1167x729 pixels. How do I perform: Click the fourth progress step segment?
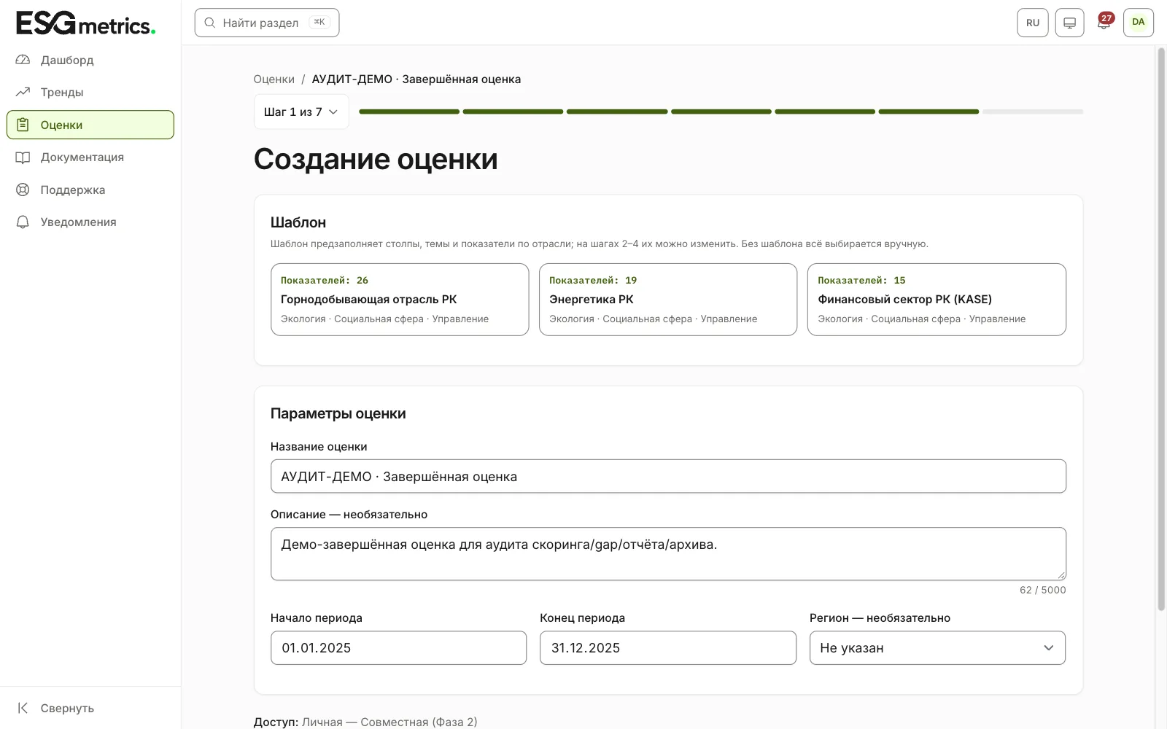[721, 112]
